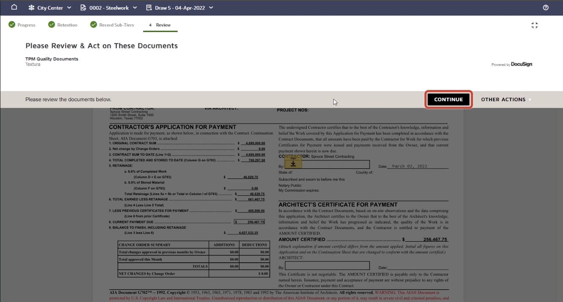Open the Draw 5 - 04-Apr-2022 dropdown
The height and width of the screenshot is (302, 563).
click(211, 8)
